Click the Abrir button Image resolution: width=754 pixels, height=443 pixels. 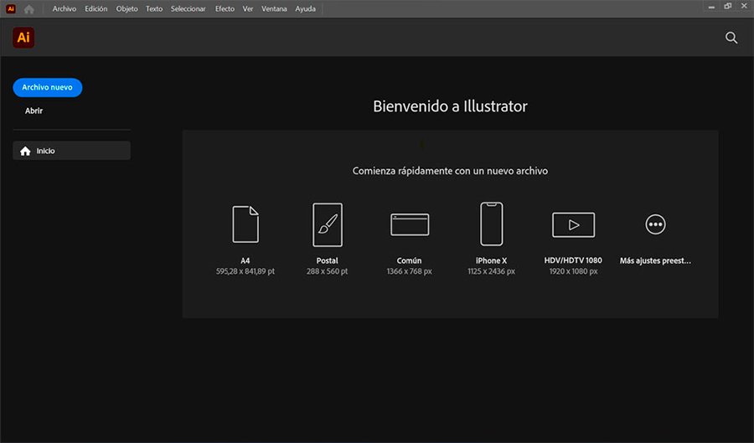pyautogui.click(x=34, y=111)
